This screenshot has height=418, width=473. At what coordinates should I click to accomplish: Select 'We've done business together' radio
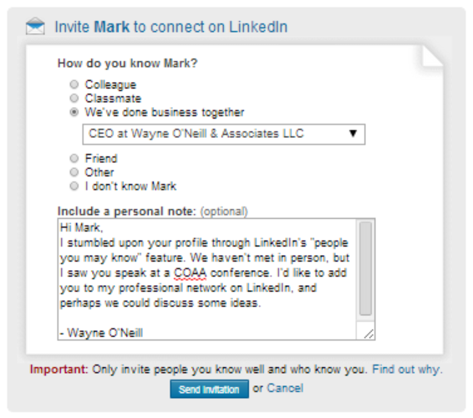pyautogui.click(x=74, y=112)
